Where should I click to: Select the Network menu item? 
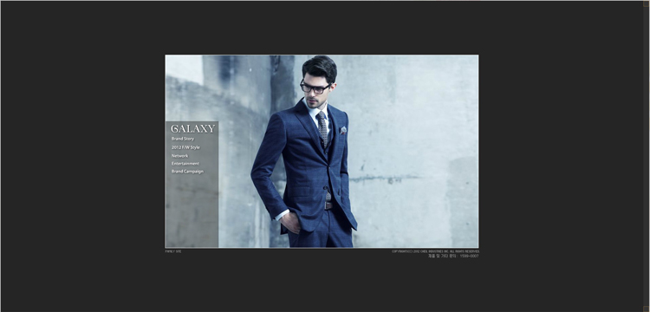click(180, 156)
